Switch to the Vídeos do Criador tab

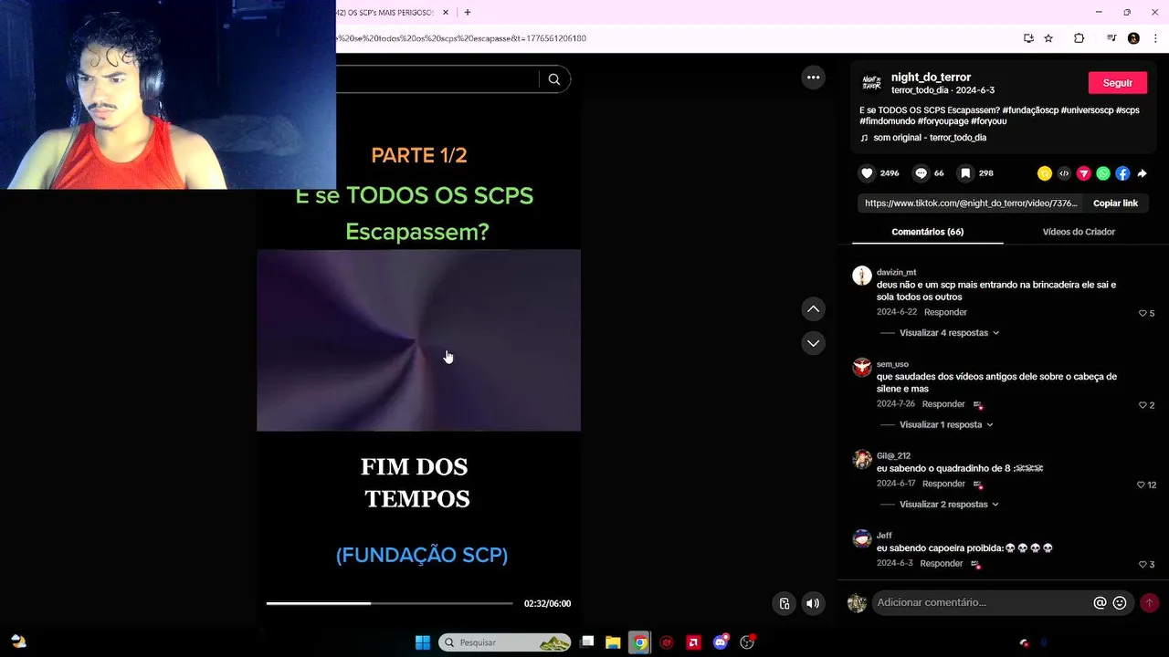pyautogui.click(x=1079, y=232)
